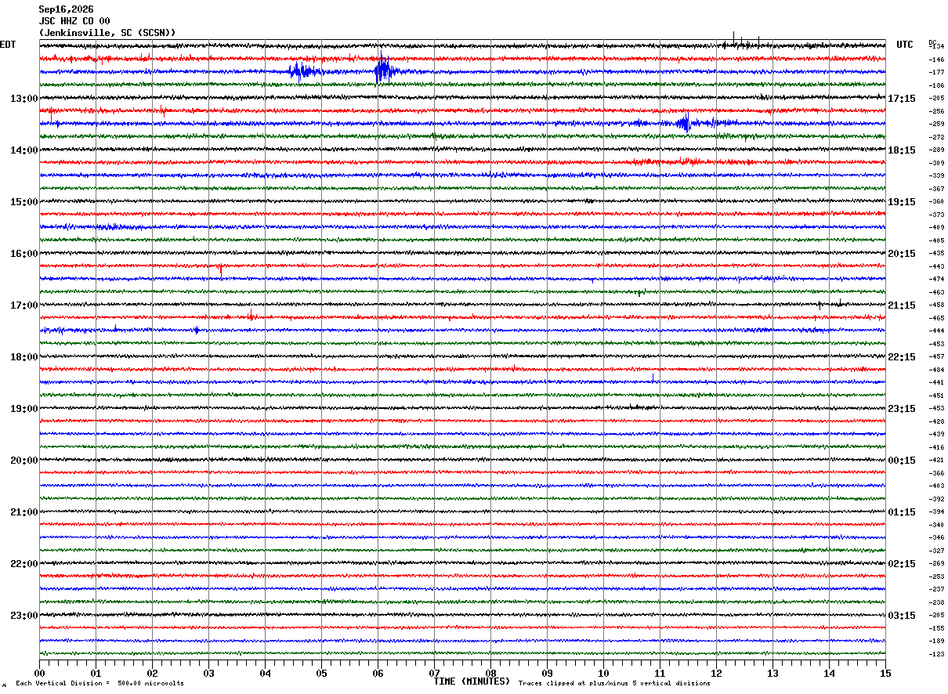
Task: Click the 20:00 EDT time label
Action: pyautogui.click(x=24, y=461)
